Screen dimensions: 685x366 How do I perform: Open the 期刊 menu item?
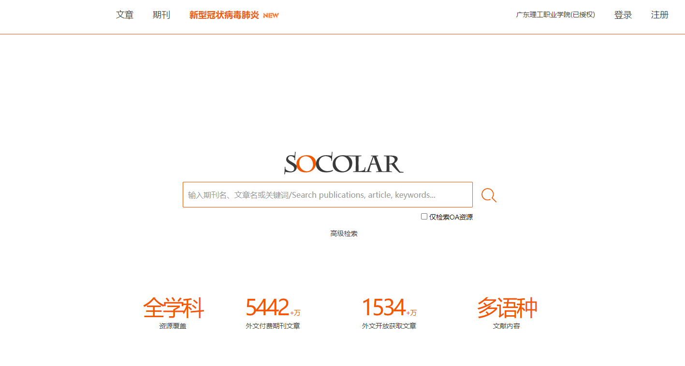[161, 15]
